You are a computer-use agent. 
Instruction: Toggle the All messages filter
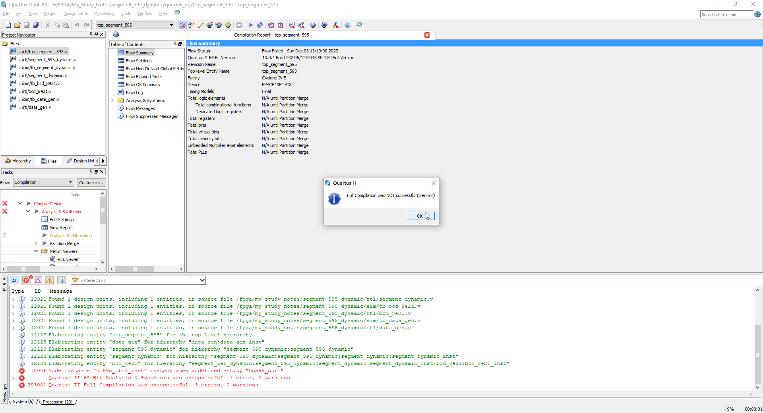14,280
